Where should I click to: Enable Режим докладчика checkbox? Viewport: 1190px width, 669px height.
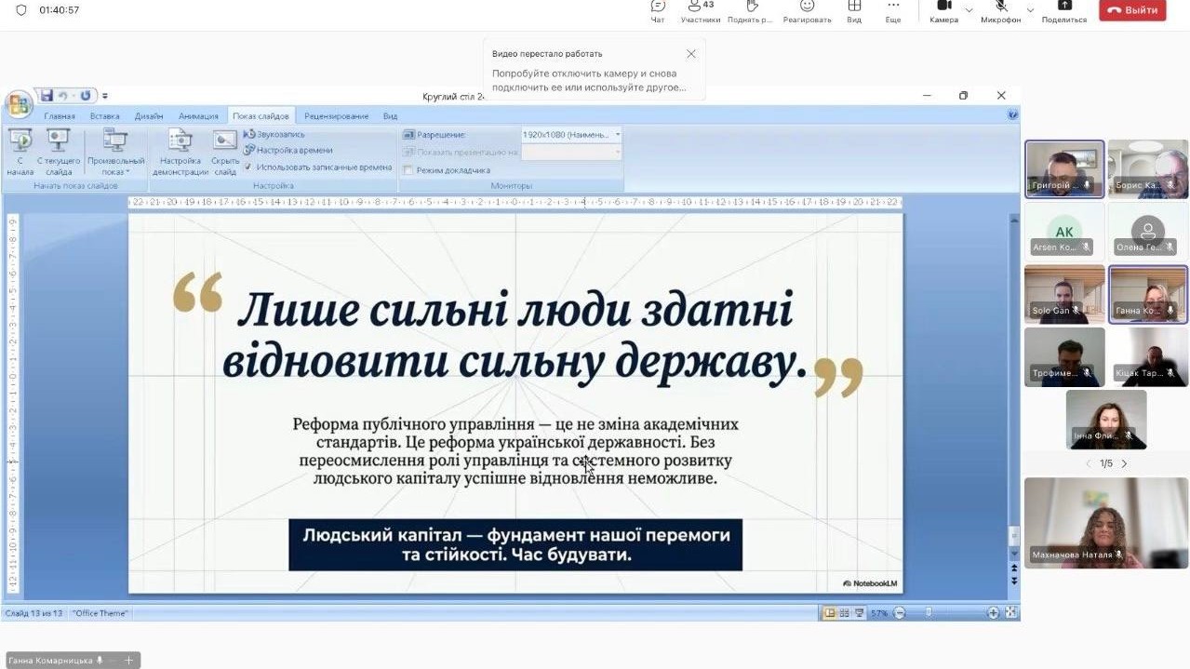tap(408, 170)
